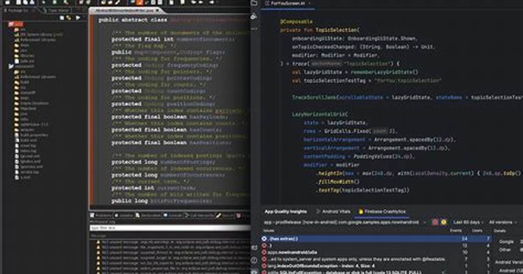Select the ForYouScreen.kt editor tab
The width and height of the screenshot is (523, 274).
287,3
